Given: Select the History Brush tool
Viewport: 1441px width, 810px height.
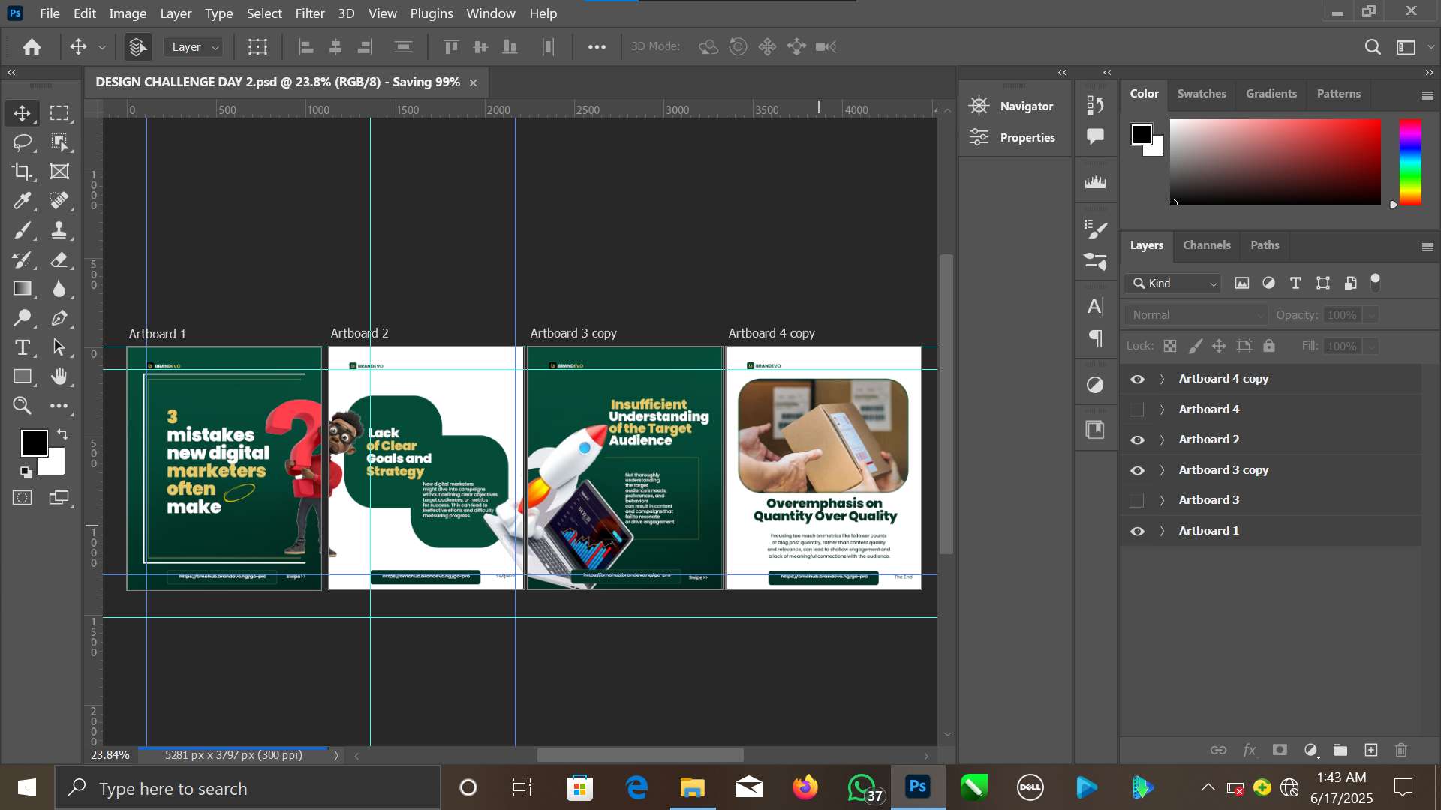Looking at the screenshot, I should [22, 259].
